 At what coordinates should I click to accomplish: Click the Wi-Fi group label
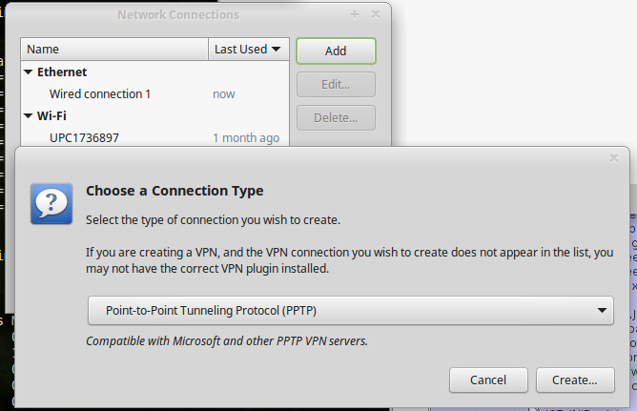[x=51, y=115]
